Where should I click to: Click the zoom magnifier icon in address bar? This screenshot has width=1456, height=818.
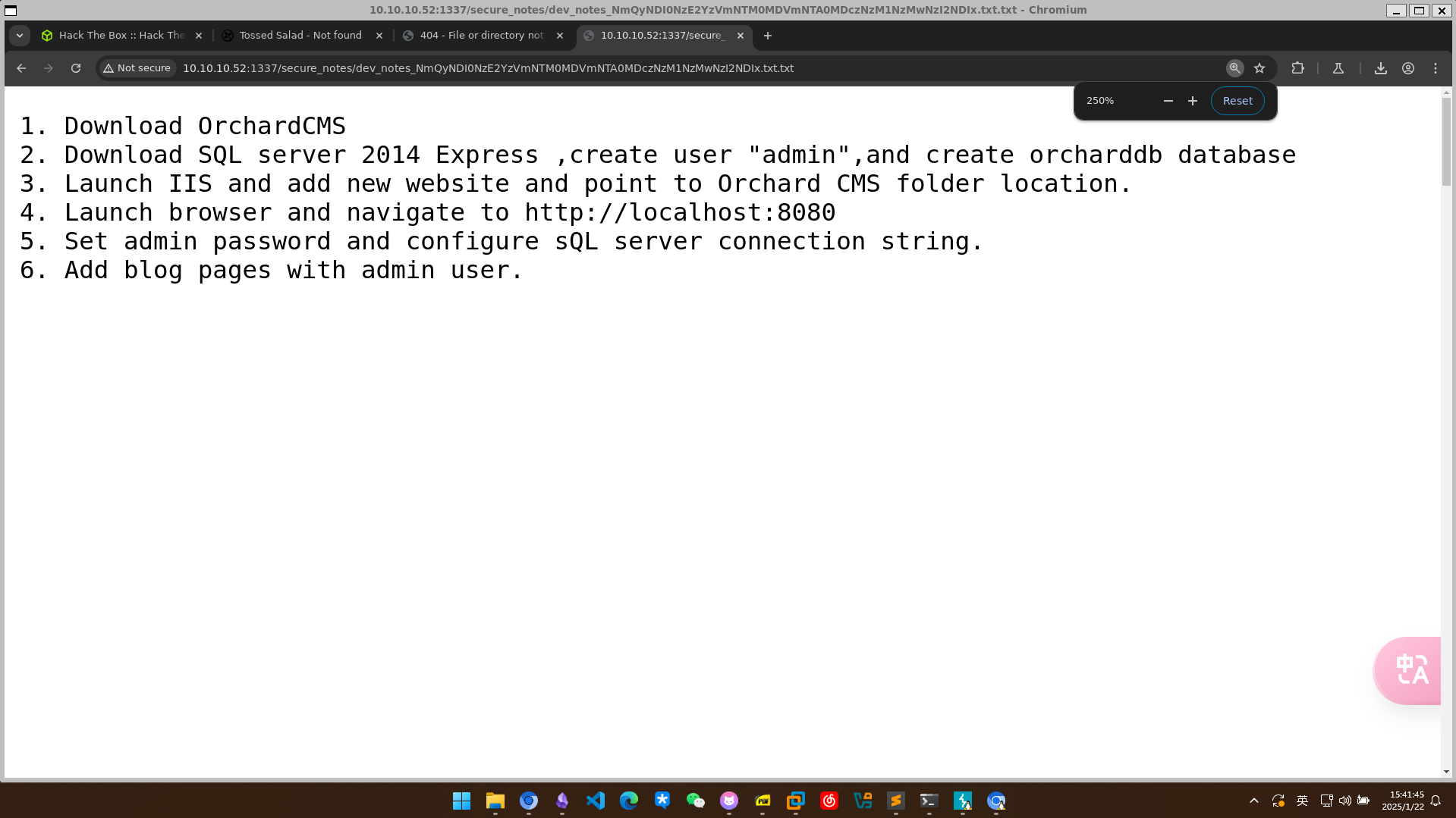(x=1234, y=68)
